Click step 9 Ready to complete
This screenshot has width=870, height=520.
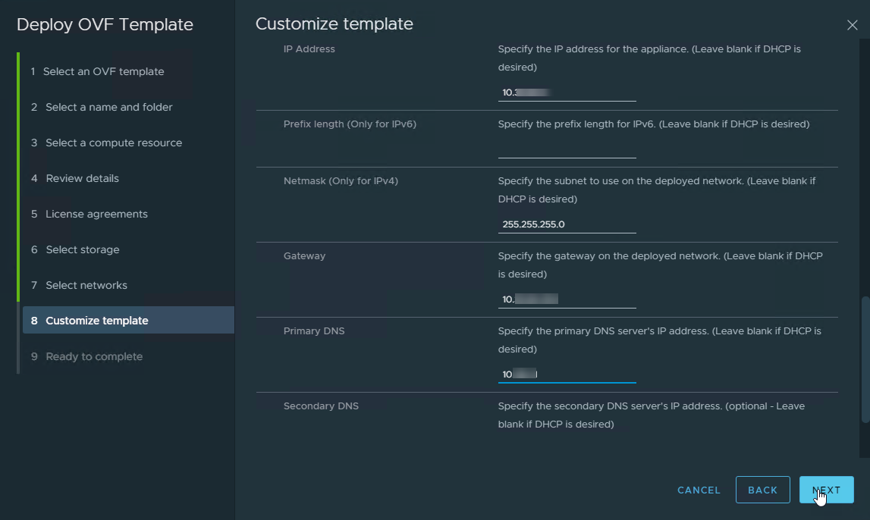pyautogui.click(x=93, y=356)
